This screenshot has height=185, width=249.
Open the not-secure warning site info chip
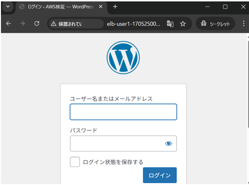(76, 24)
